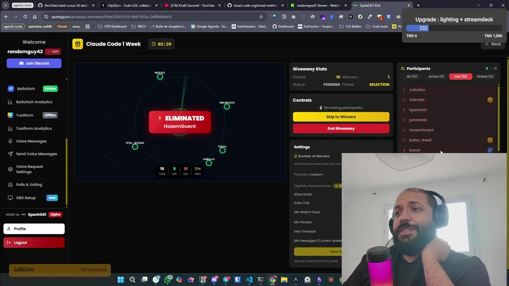Viewport: 509px width, 286px height.
Task: Switch to the Clip2Earn browser tab
Action: pos(129,6)
